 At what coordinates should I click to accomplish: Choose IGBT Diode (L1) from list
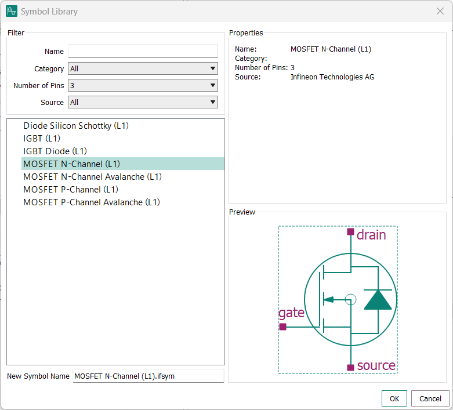[x=55, y=151]
